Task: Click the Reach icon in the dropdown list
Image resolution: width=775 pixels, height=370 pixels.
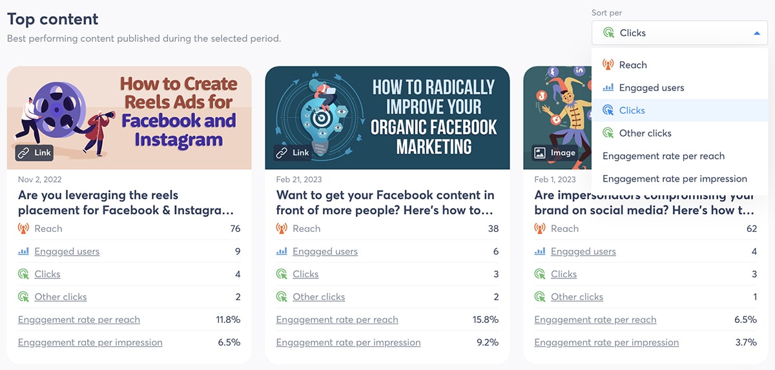Action: tap(608, 65)
